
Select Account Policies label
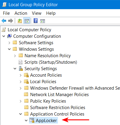[x=46, y=75]
